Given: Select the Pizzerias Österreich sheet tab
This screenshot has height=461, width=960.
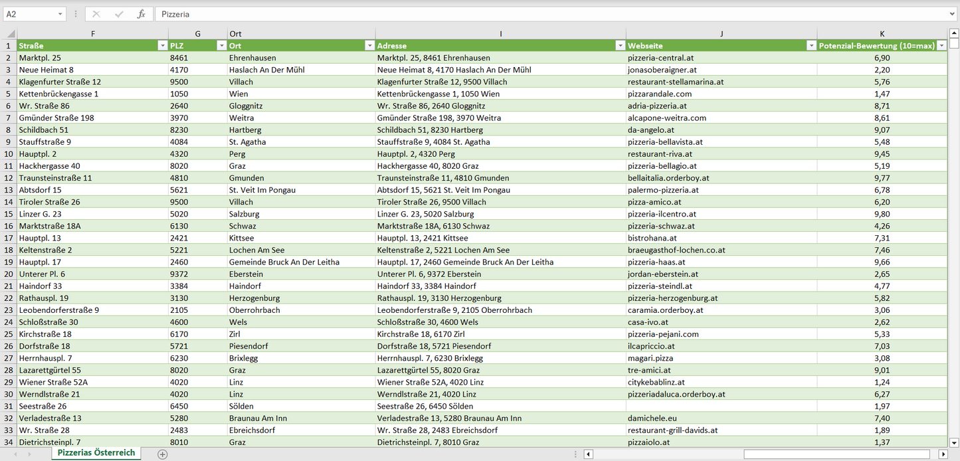Looking at the screenshot, I should (x=96, y=453).
